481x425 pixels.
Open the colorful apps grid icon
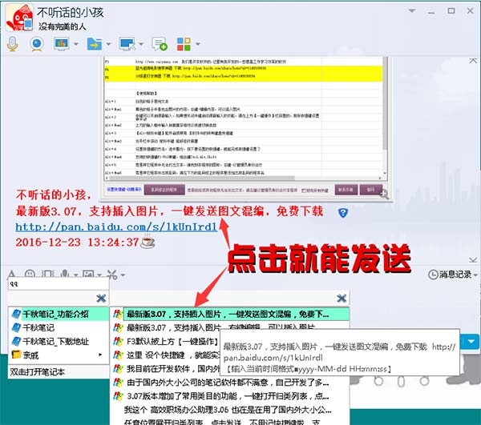(x=184, y=44)
